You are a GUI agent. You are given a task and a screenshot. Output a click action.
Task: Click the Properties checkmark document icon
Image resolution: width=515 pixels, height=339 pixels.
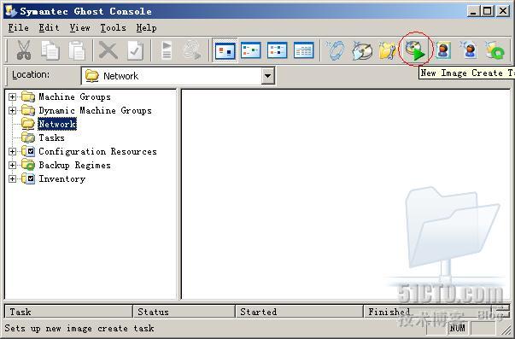135,50
